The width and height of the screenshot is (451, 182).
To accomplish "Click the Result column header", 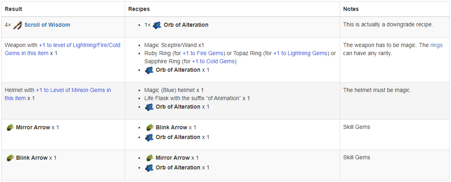I will click(x=13, y=9).
